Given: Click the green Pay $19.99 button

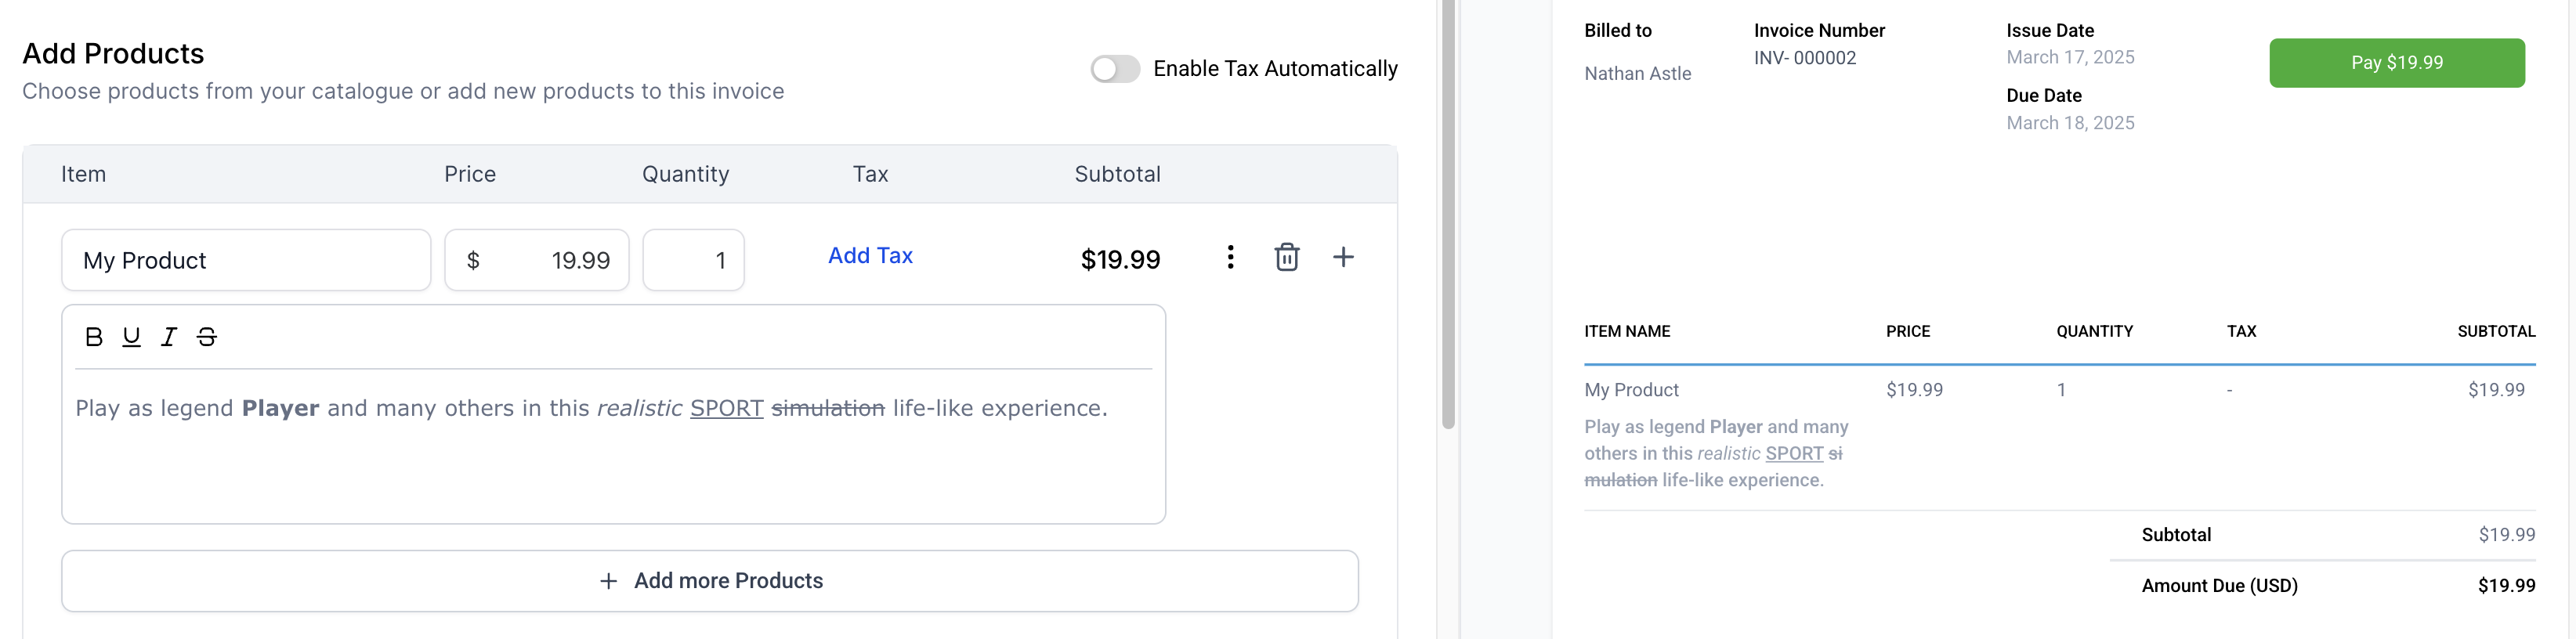Looking at the screenshot, I should pos(2396,63).
